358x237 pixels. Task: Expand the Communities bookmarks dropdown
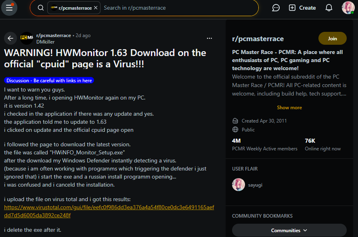pyautogui.click(x=289, y=230)
